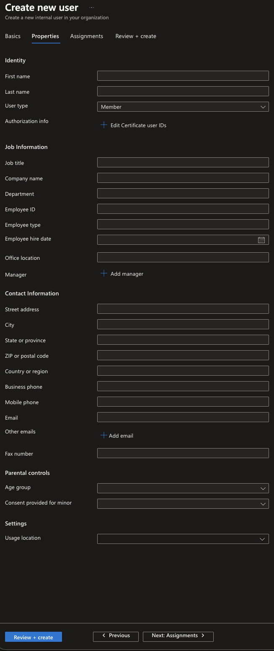Click the plus icon next to Add manager
The width and height of the screenshot is (274, 651).
tap(104, 274)
